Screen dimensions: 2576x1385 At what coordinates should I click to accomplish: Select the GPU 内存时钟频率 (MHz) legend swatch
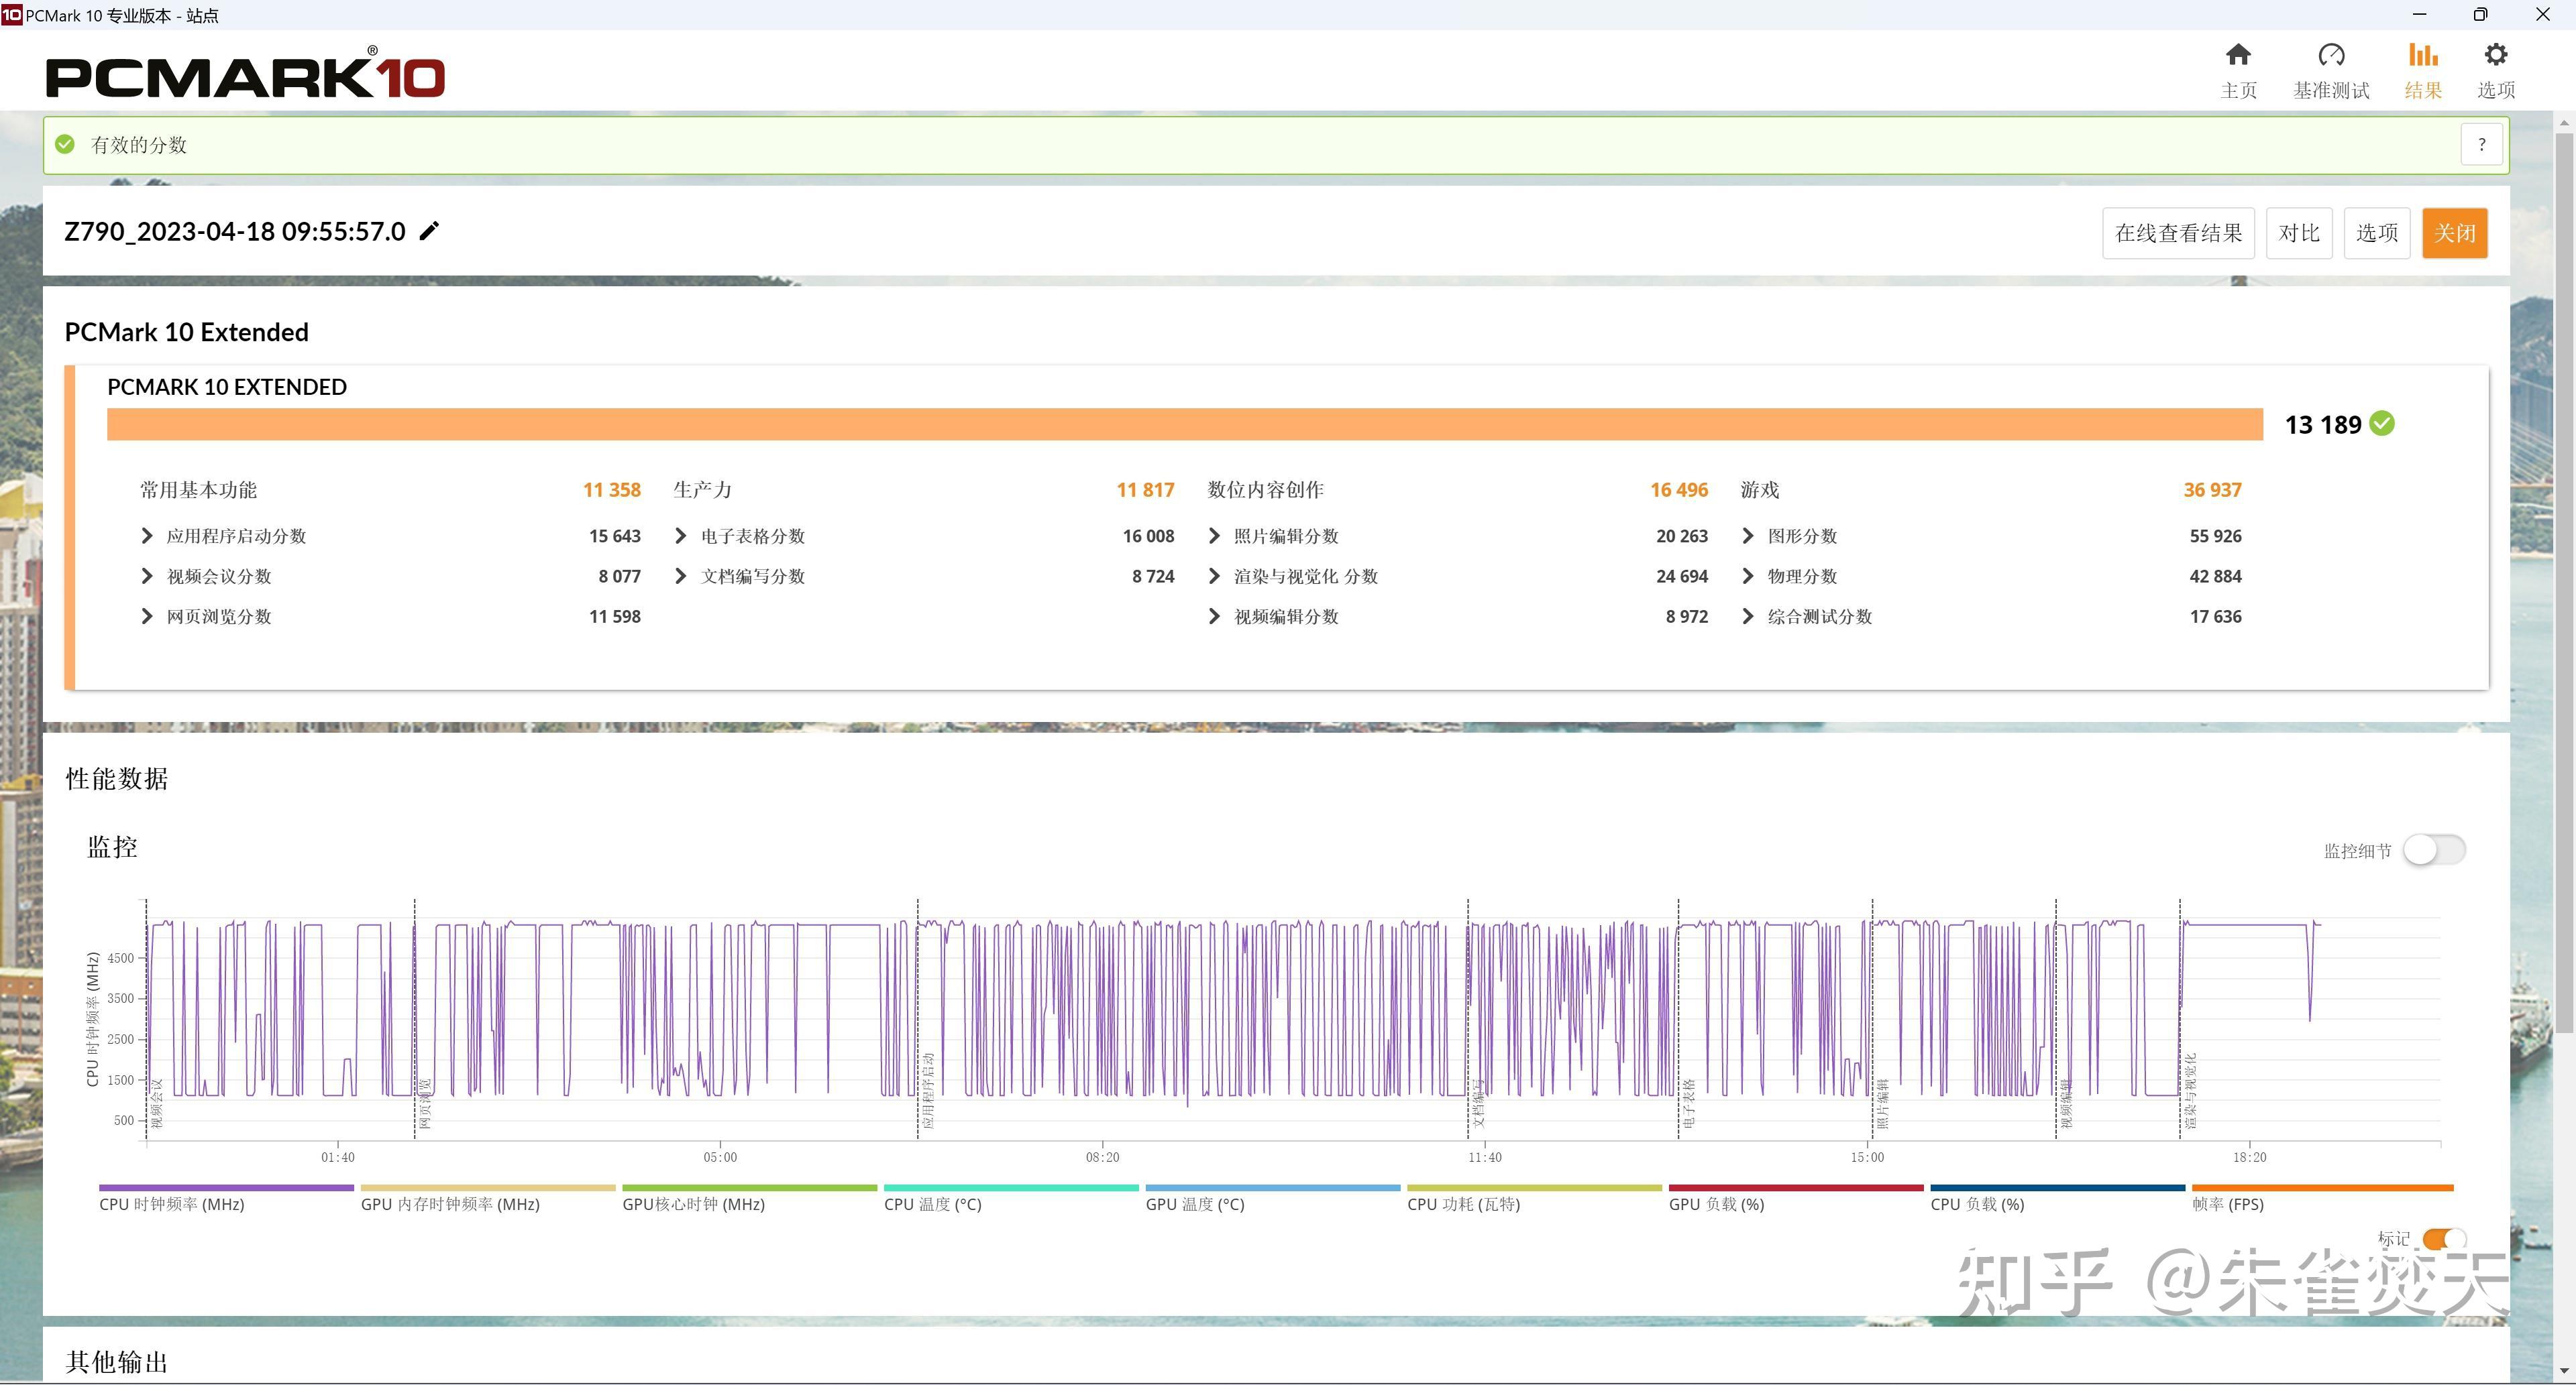tap(488, 1187)
